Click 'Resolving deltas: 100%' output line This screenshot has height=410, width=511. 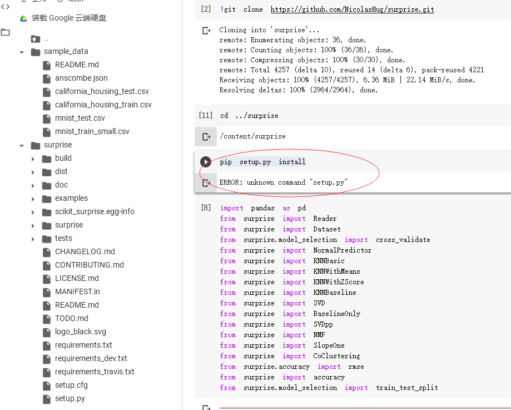coord(299,90)
